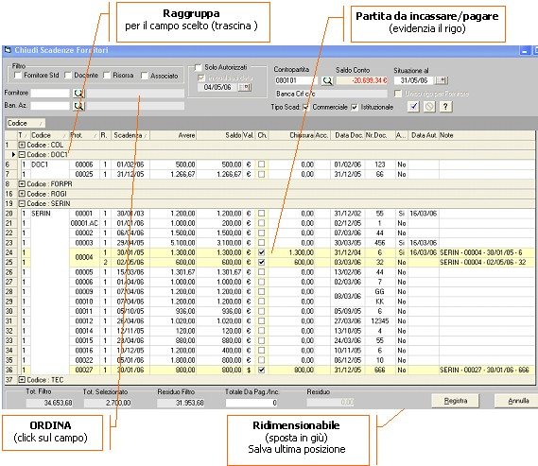Screen dimensions: 538x466
Task: Click the window title bar app icon
Action: (x=8, y=50)
